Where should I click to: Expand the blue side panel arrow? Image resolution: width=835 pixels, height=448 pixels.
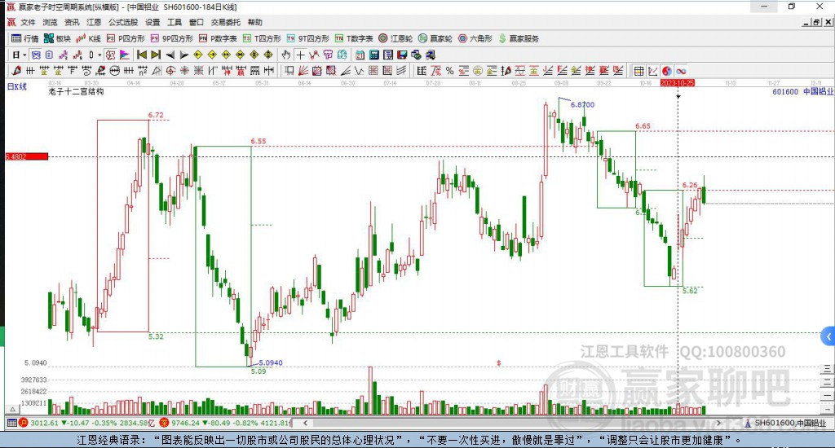tap(828, 336)
